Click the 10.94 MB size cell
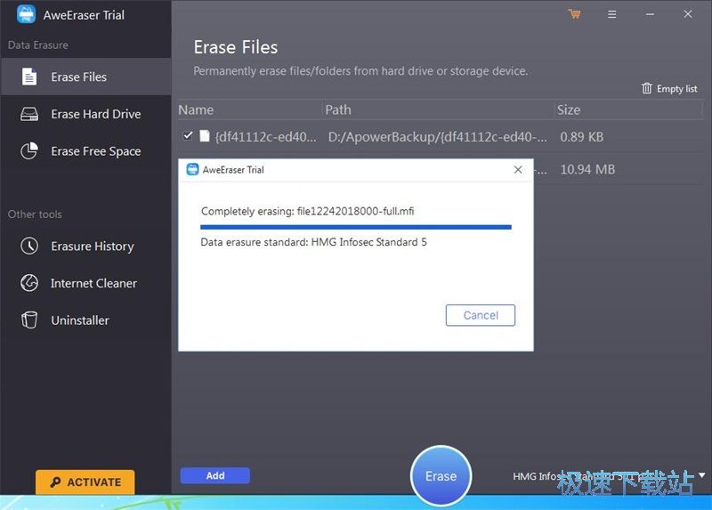712x510 pixels. coord(587,169)
